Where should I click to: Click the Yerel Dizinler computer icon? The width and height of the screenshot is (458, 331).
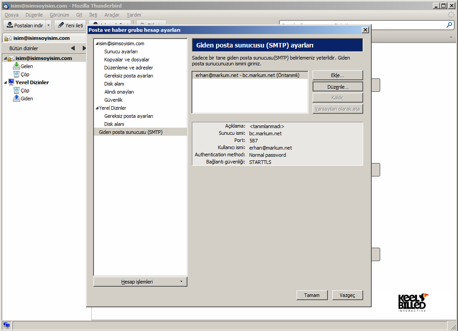coord(11,82)
